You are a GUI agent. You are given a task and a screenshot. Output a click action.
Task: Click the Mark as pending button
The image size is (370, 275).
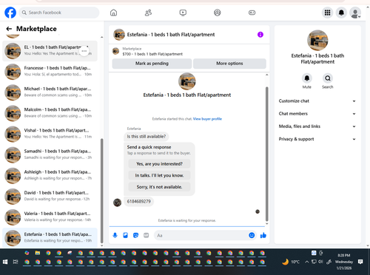pos(152,64)
